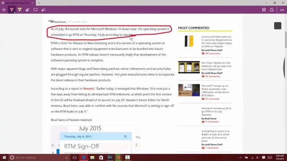287x161 pixels.
Task: Open the Windows Store from taskbar
Action: tap(101, 157)
